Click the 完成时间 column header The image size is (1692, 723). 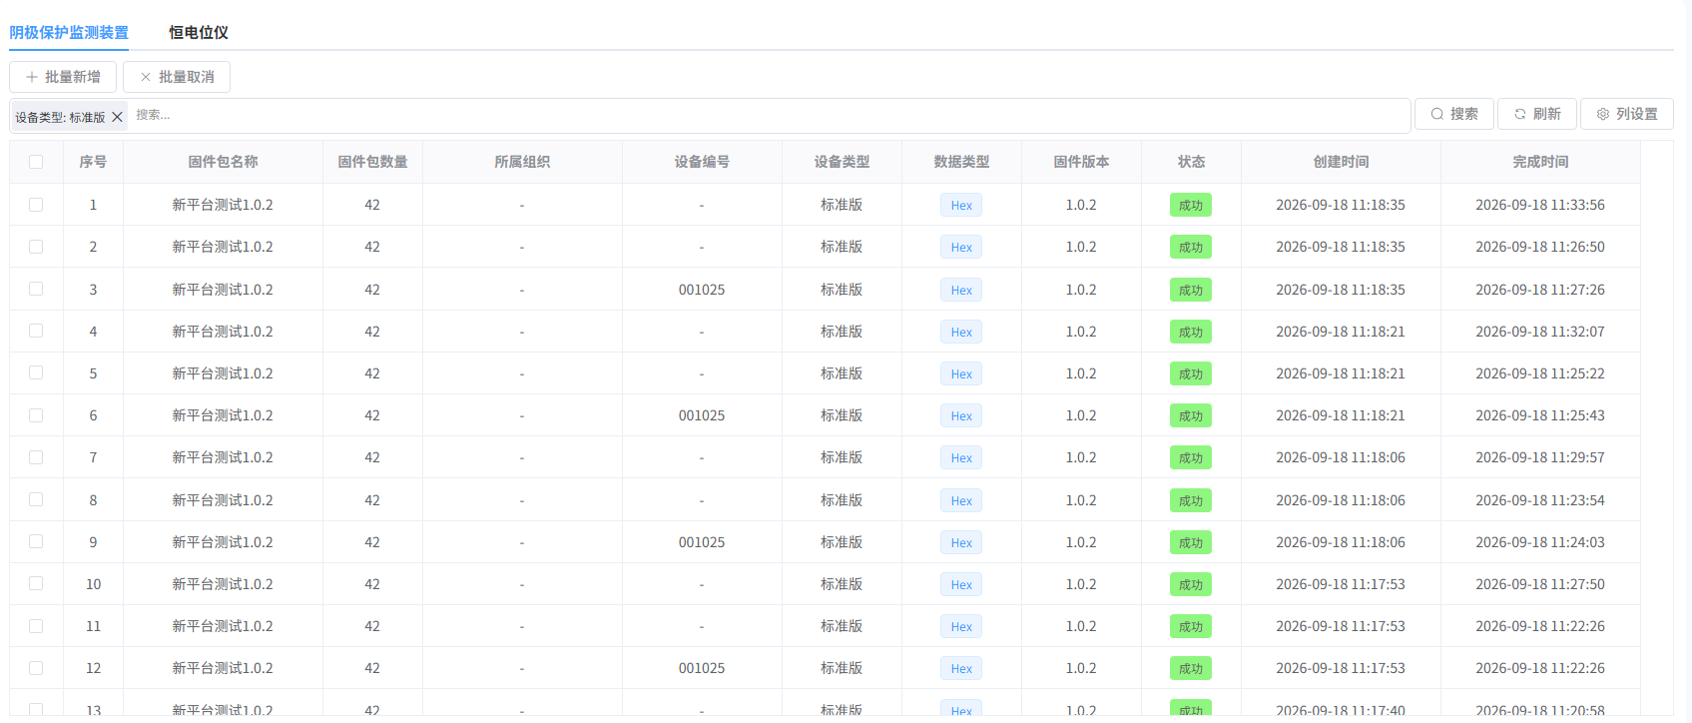1540,162
